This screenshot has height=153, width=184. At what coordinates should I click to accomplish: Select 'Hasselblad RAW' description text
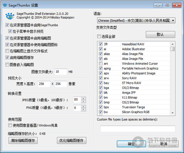click(133, 44)
